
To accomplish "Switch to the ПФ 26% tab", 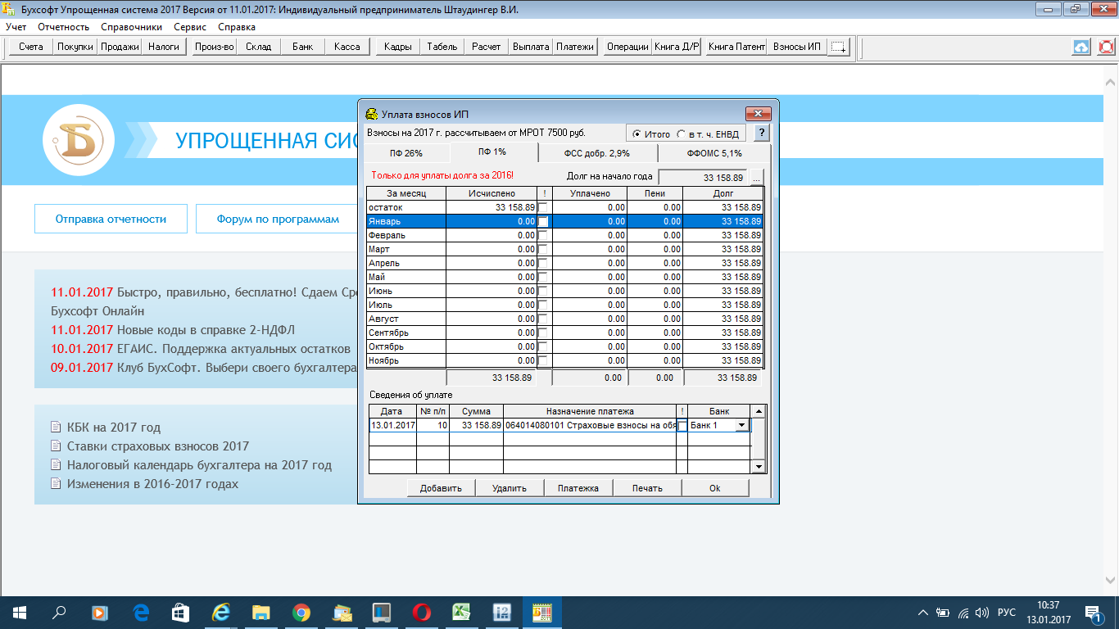I will click(405, 153).
